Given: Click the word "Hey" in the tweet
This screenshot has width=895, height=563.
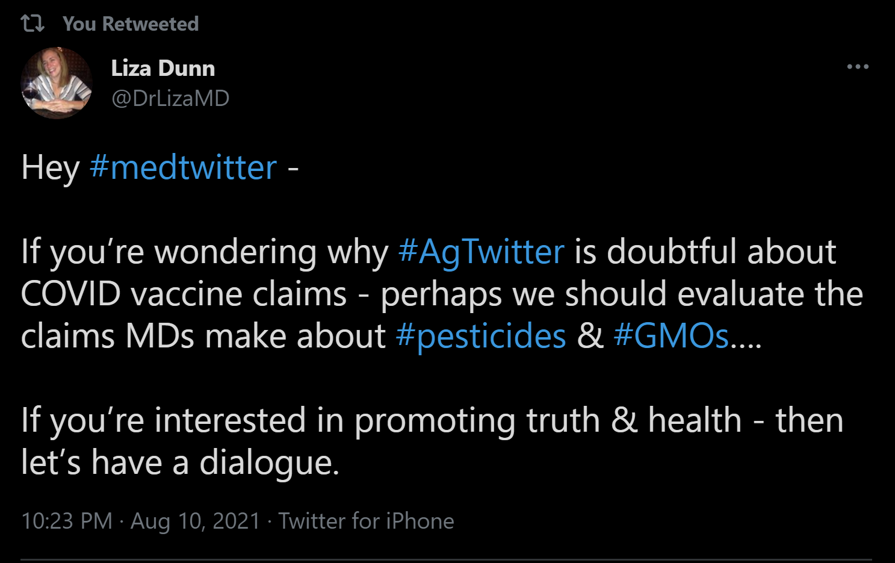Looking at the screenshot, I should tap(50, 167).
